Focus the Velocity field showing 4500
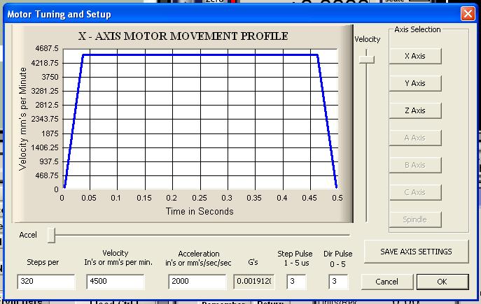481x304 pixels. click(115, 282)
